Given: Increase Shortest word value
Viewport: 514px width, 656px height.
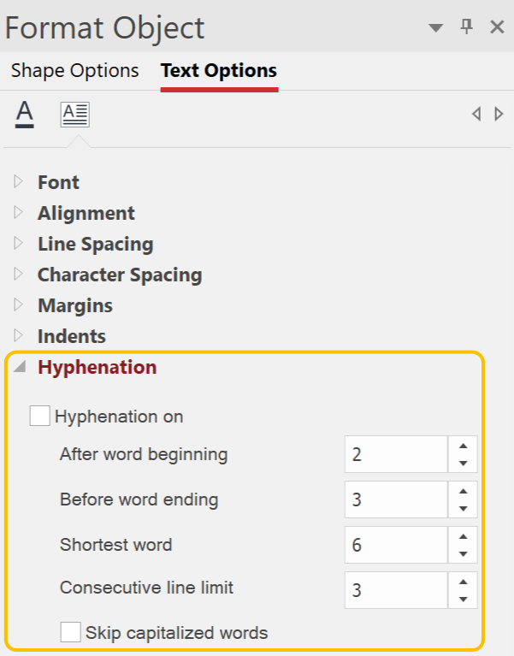Looking at the screenshot, I should [463, 537].
